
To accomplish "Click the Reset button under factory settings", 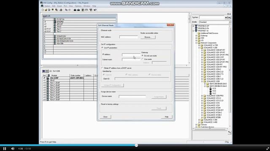I will coord(159,108).
